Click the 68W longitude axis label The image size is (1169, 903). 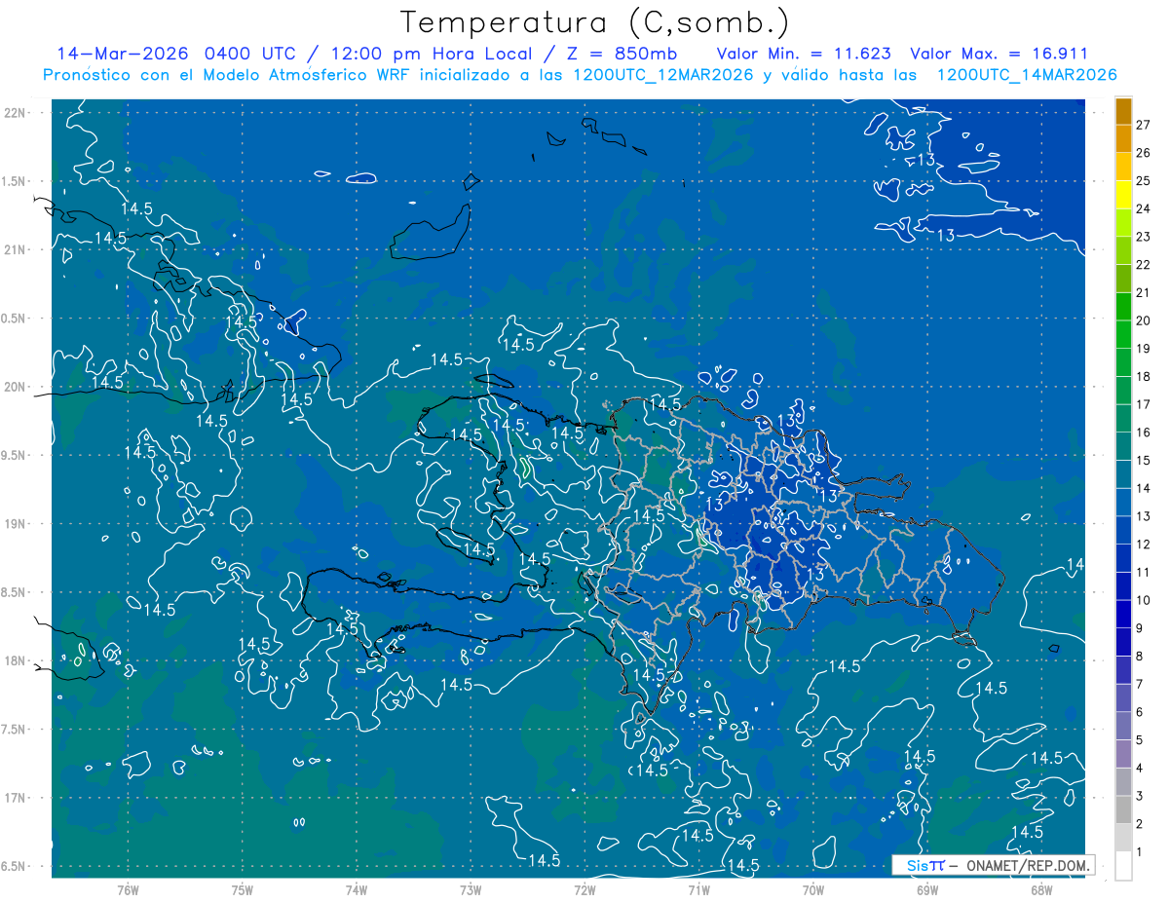1041,890
